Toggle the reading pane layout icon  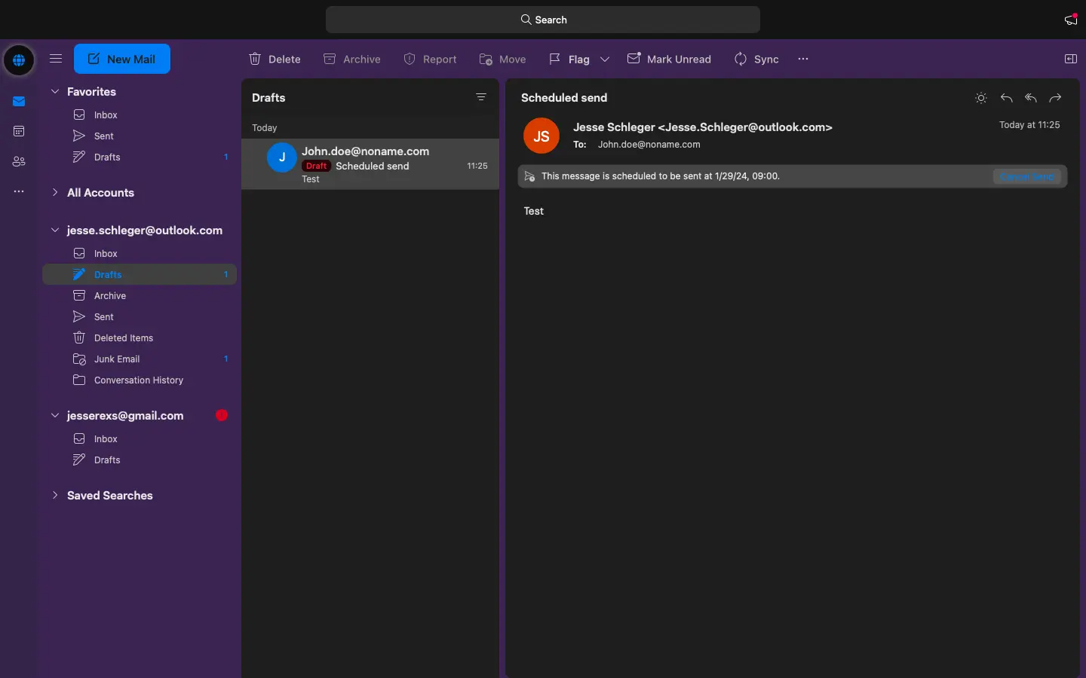click(1070, 59)
